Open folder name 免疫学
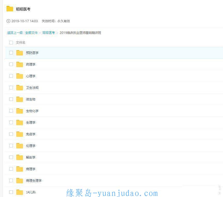Screen dimensions: 223x197 [31, 134]
